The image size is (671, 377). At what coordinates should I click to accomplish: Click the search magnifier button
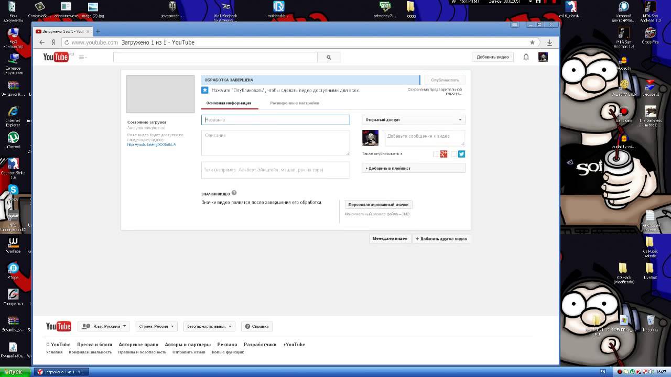point(329,57)
